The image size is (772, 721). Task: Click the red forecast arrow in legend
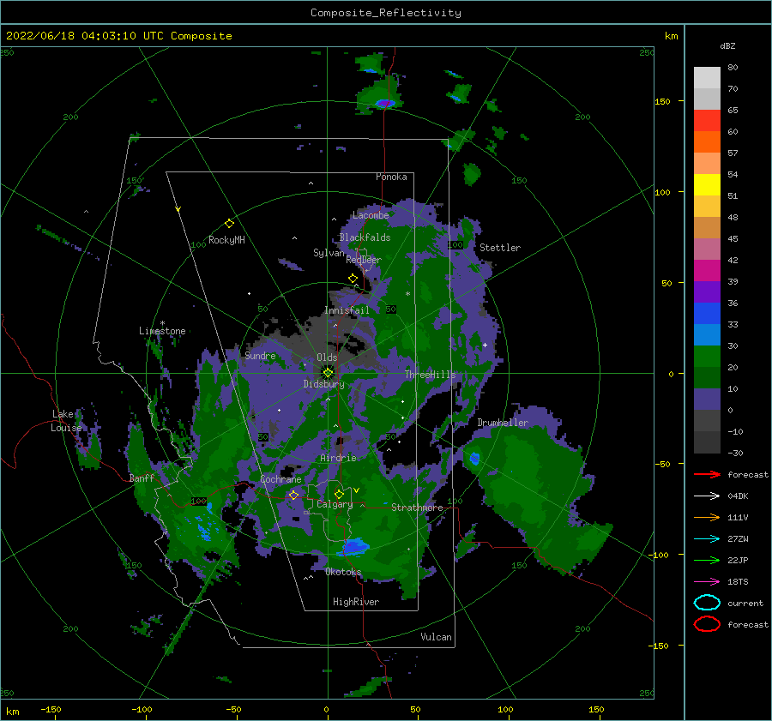707,474
